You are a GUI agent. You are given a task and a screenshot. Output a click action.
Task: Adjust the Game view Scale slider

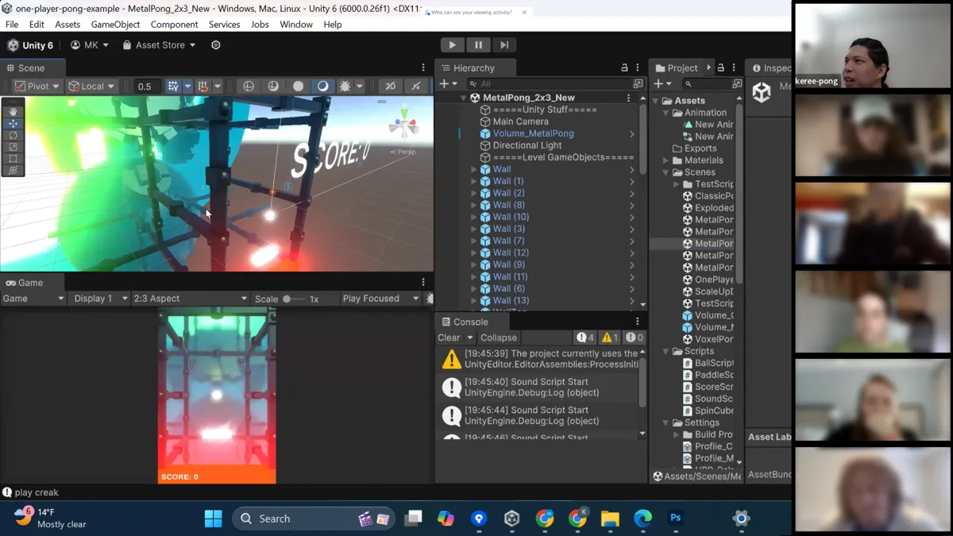pos(293,299)
